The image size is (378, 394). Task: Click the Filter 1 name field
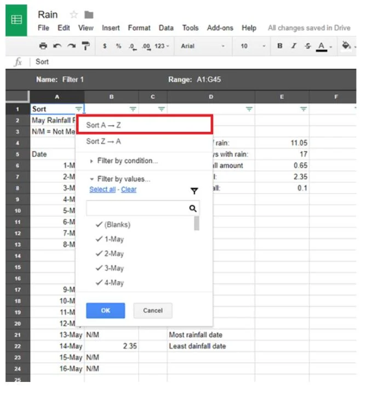73,79
